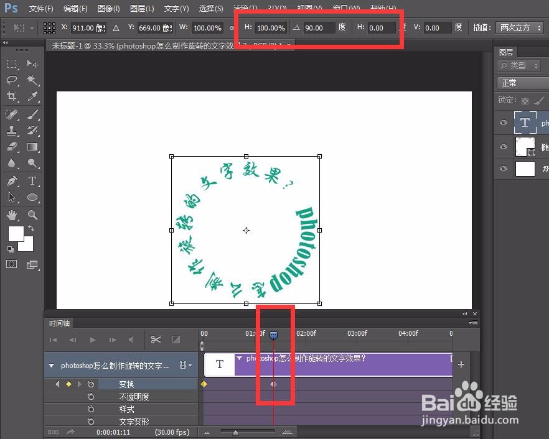This screenshot has width=549, height=439.
Task: Open the 图像(I) menu
Action: point(108,9)
